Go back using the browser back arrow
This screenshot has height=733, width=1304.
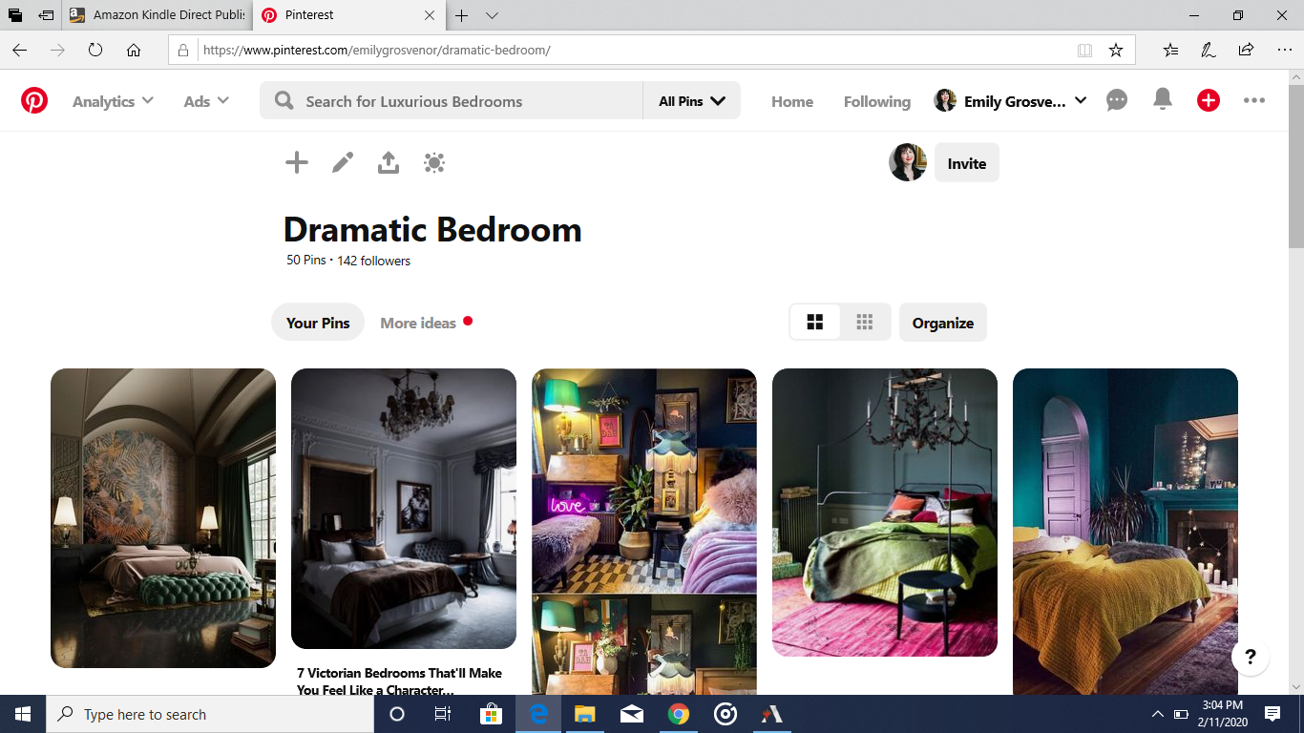(x=19, y=50)
